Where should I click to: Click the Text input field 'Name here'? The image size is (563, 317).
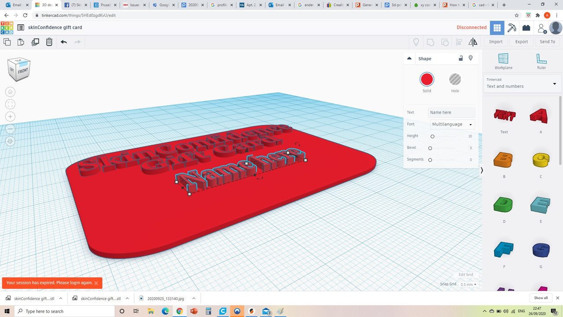point(451,112)
